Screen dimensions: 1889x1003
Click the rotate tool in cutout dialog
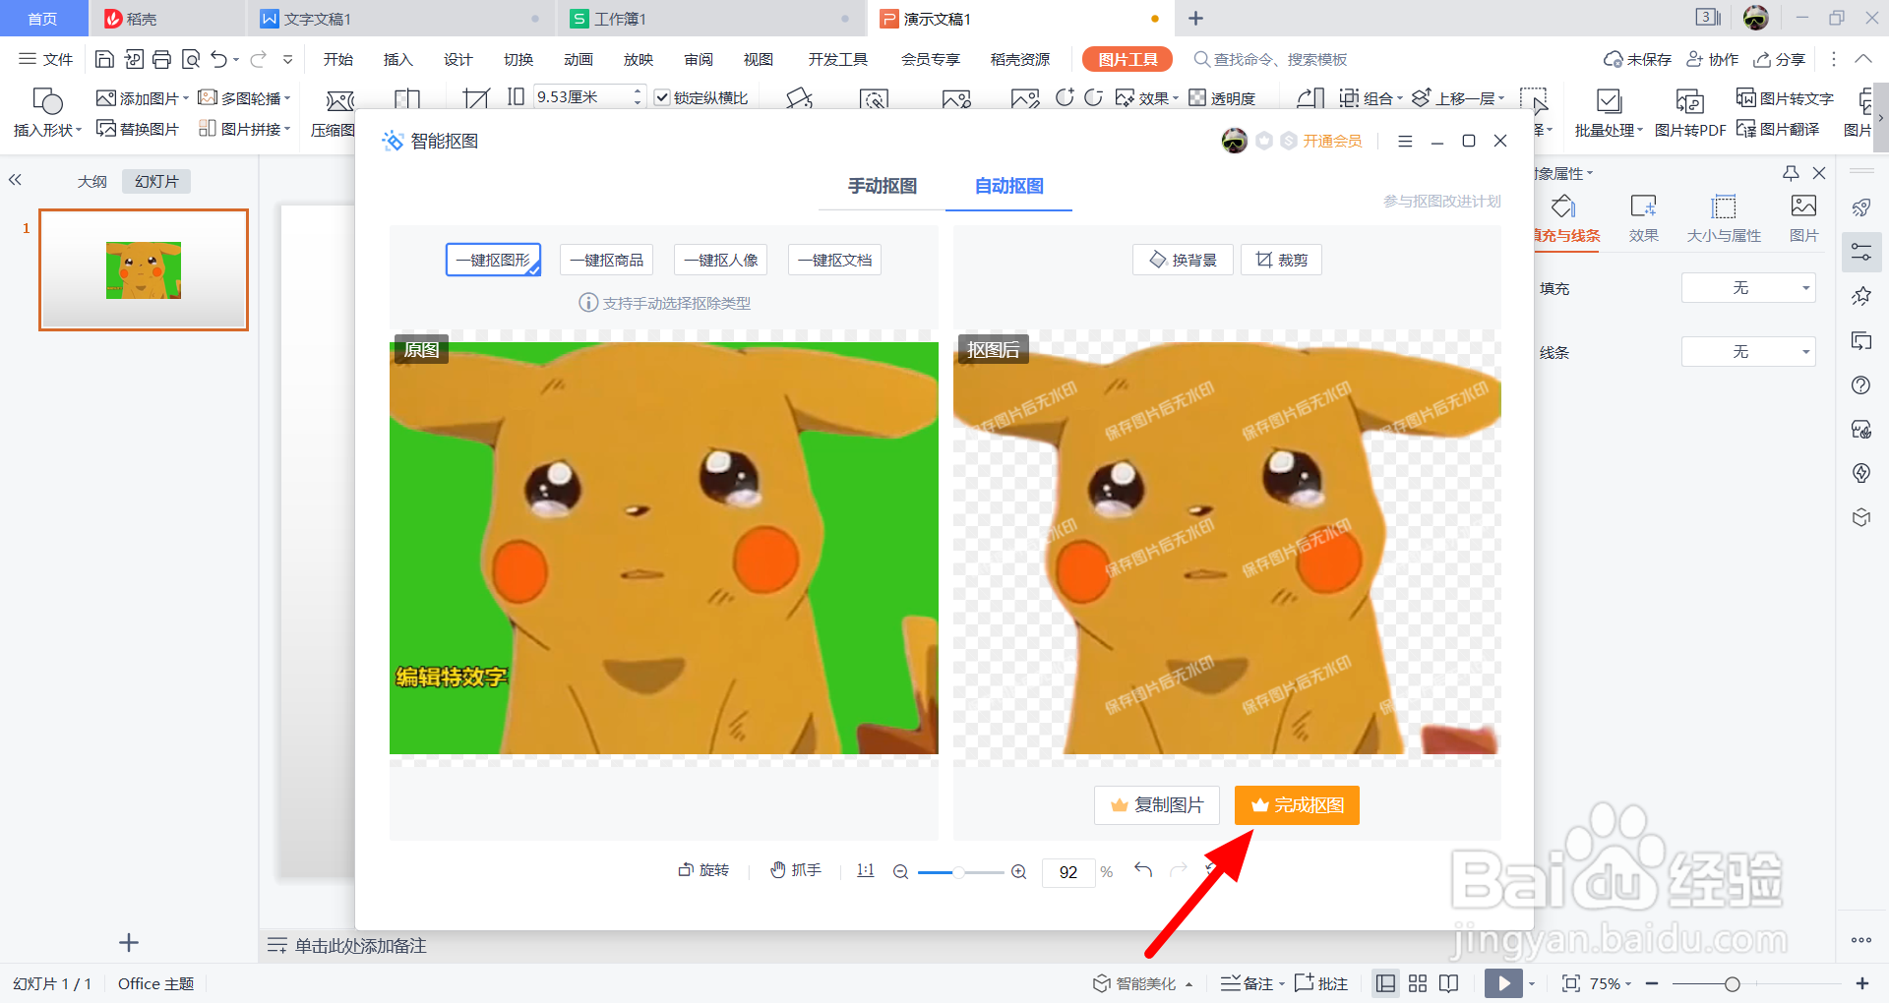tap(703, 870)
